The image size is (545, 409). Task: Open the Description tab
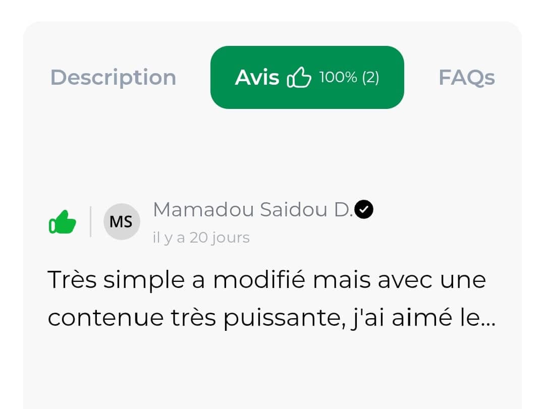click(x=113, y=78)
